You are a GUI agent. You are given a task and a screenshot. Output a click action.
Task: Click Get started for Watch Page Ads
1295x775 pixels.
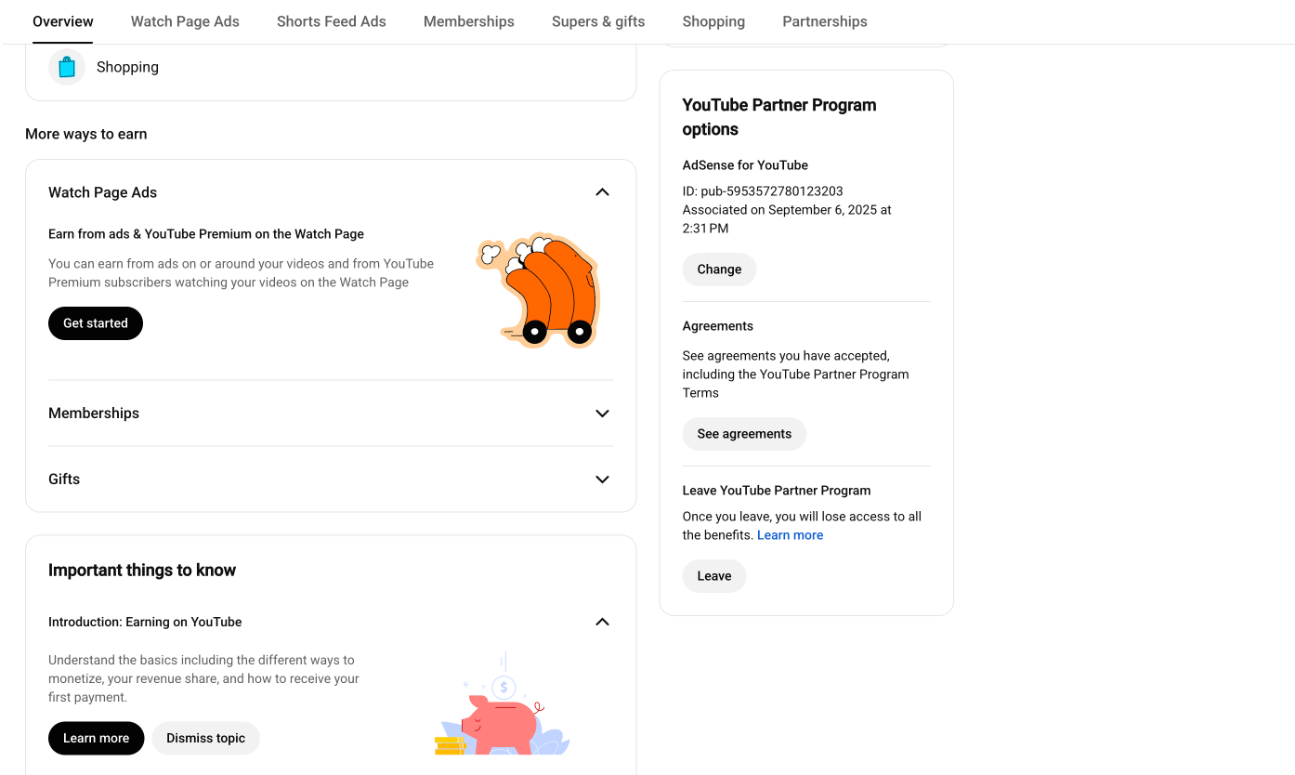pos(96,323)
